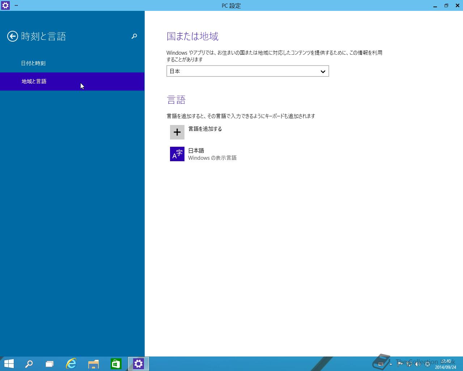Open the Windows Store from taskbar
Viewport: 463px width, 371px height.
(x=116, y=364)
